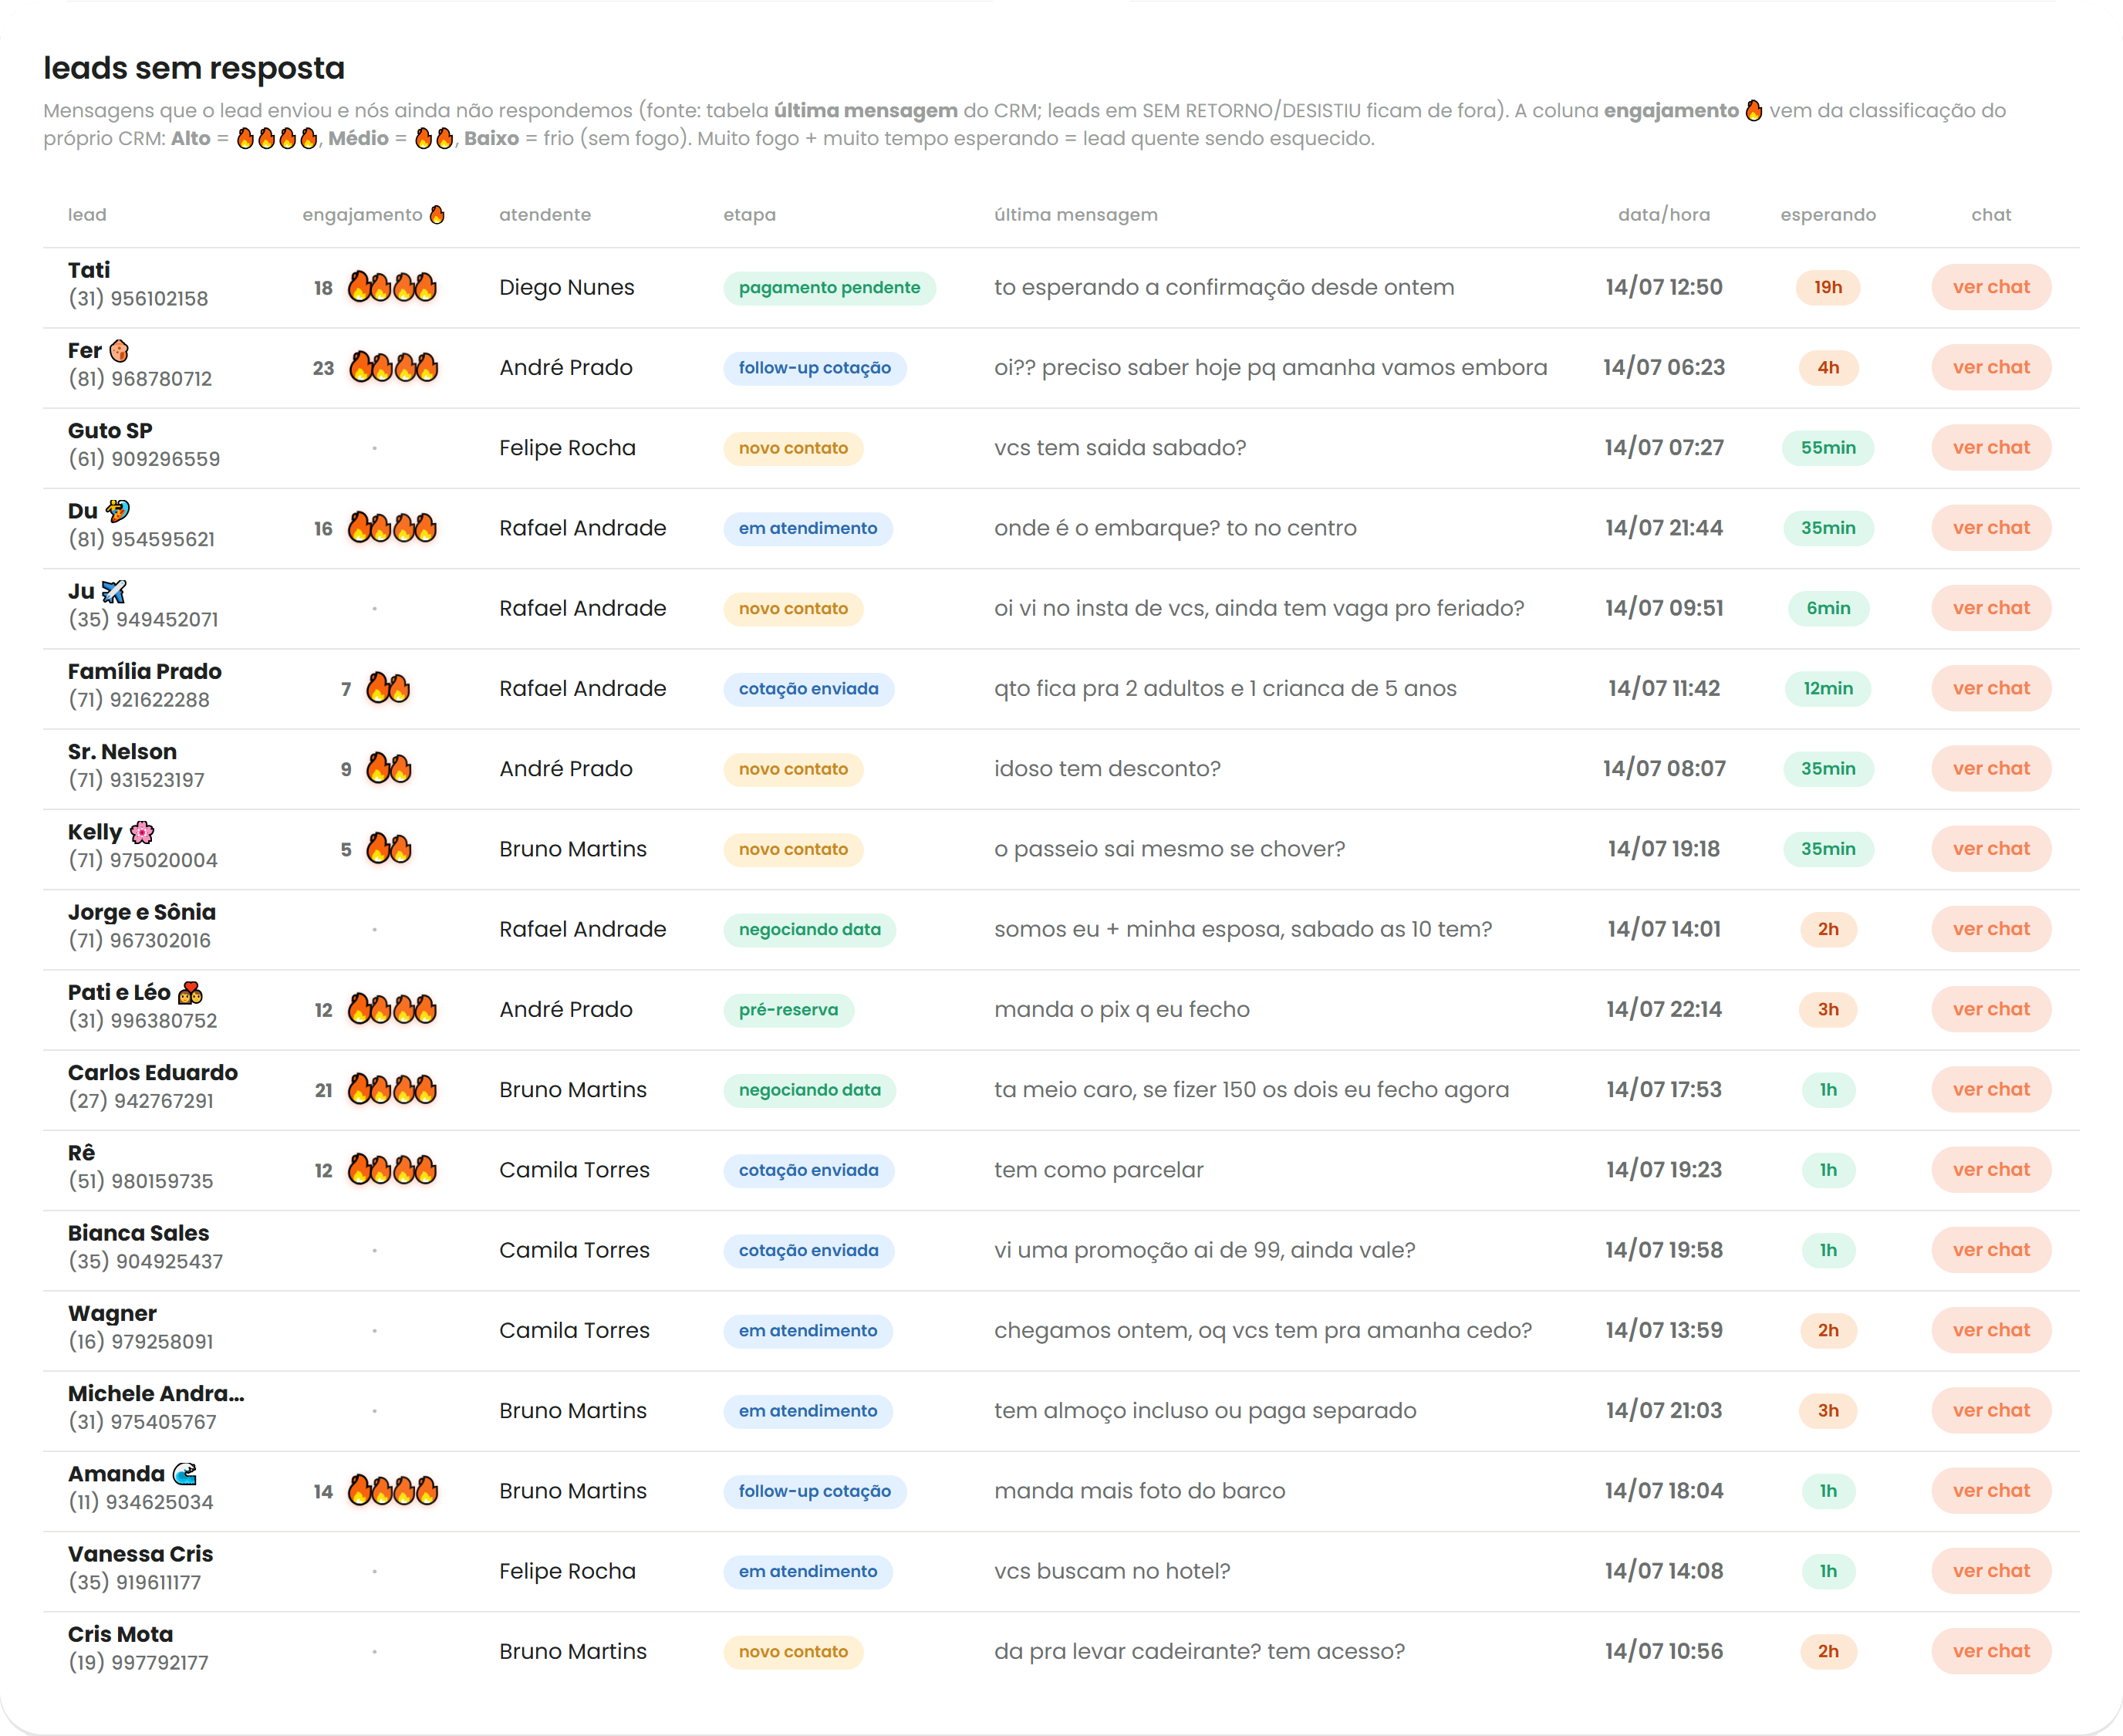The height and width of the screenshot is (1736, 2123).
Task: Click the airplane emoji beside Ju
Action: click(114, 592)
